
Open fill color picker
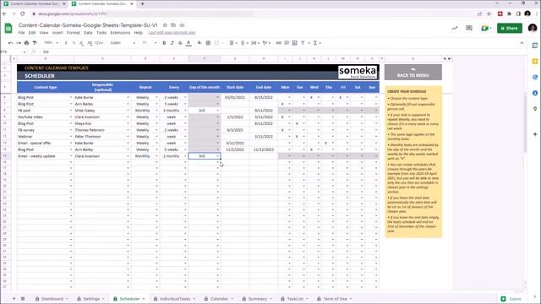pos(199,43)
